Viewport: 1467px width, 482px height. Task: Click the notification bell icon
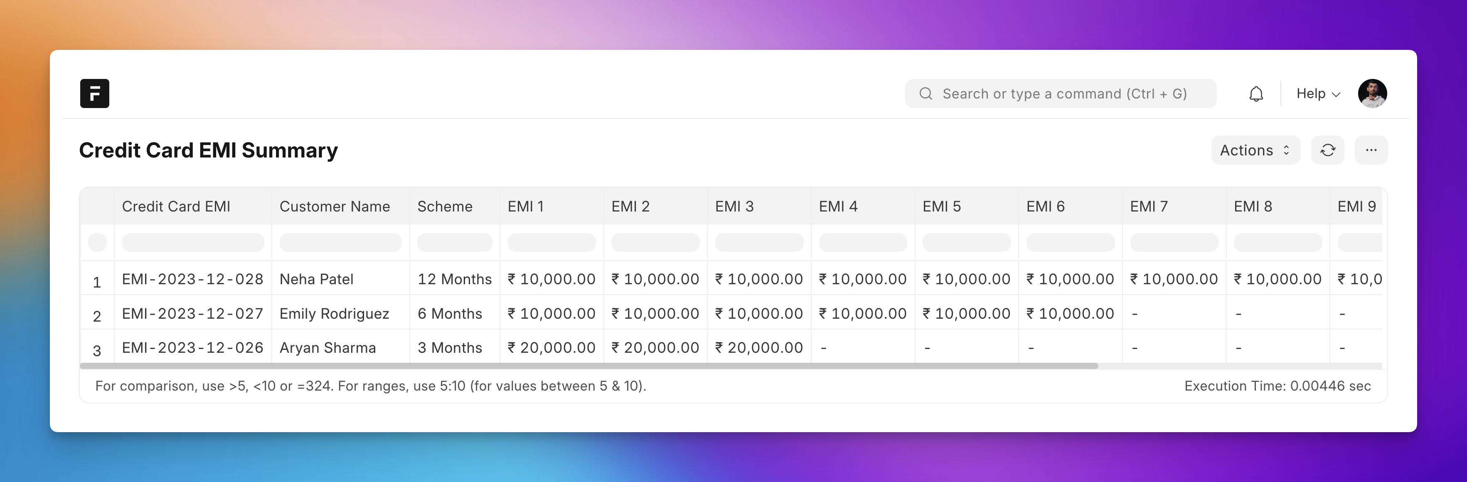click(1256, 93)
